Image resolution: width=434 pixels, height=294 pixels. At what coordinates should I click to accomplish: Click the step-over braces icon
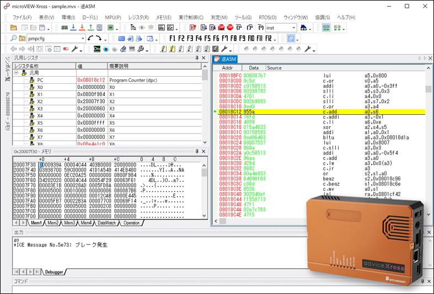(239, 28)
